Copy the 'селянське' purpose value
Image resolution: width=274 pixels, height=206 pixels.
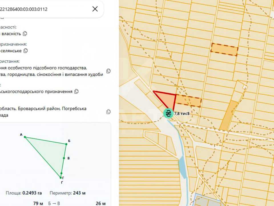[26, 51]
